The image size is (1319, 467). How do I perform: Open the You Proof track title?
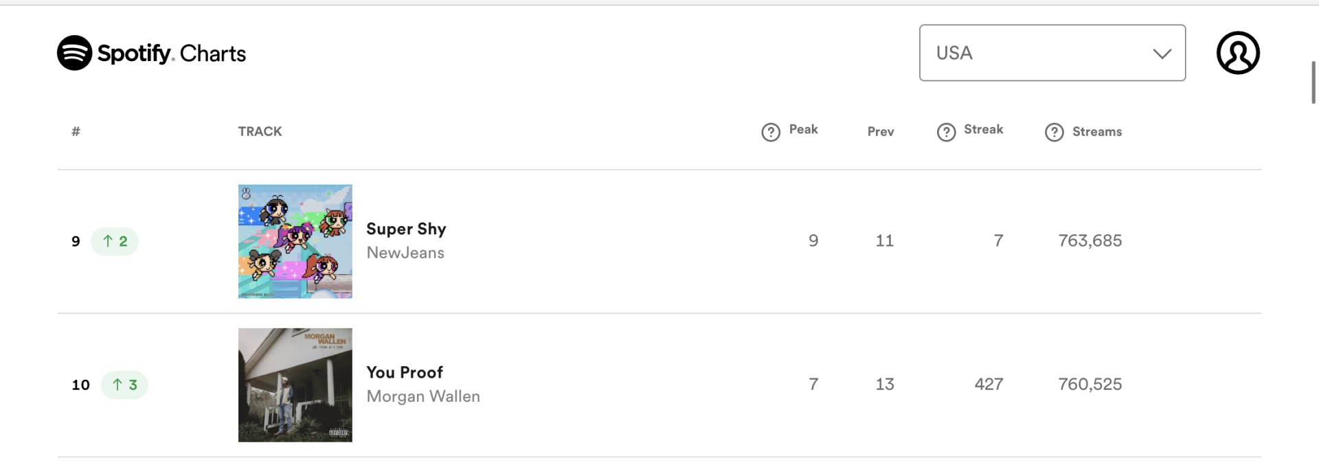pos(405,372)
